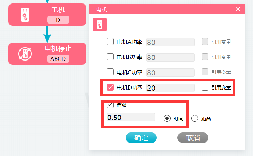Select the 时间 radio button
253x156 pixels.
pyautogui.click(x=167, y=118)
